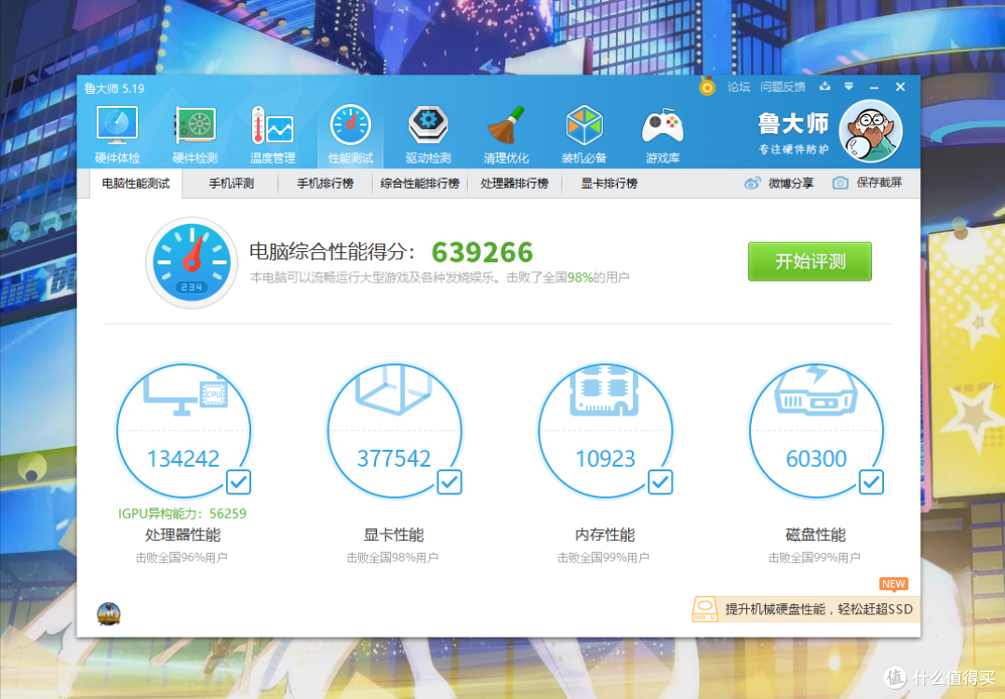This screenshot has height=699, width=1005.
Task: Click 击败全国98%用户 under graphics card
Action: [x=393, y=558]
